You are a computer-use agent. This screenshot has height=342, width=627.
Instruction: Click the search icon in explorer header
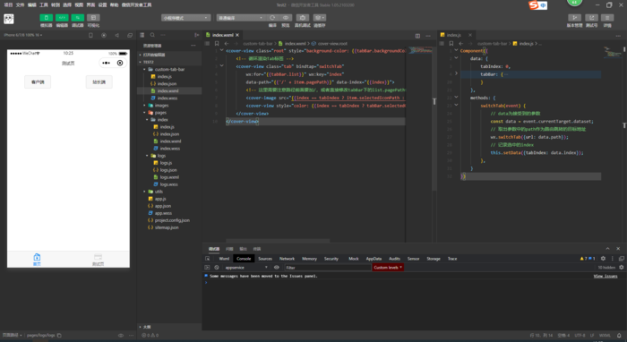point(152,35)
